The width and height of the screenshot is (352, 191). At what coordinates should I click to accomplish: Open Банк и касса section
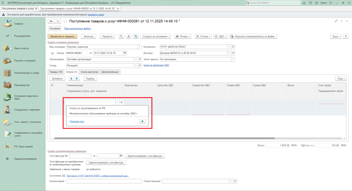(21, 48)
